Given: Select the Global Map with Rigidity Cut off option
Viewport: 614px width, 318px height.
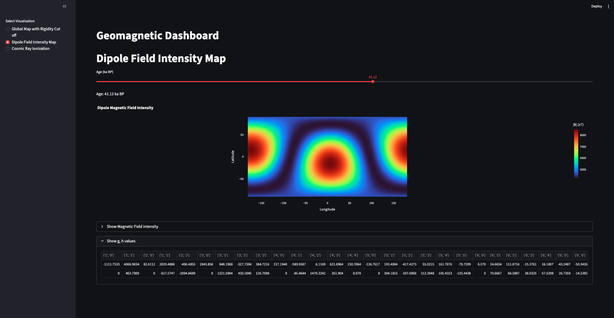Looking at the screenshot, I should pos(7,29).
